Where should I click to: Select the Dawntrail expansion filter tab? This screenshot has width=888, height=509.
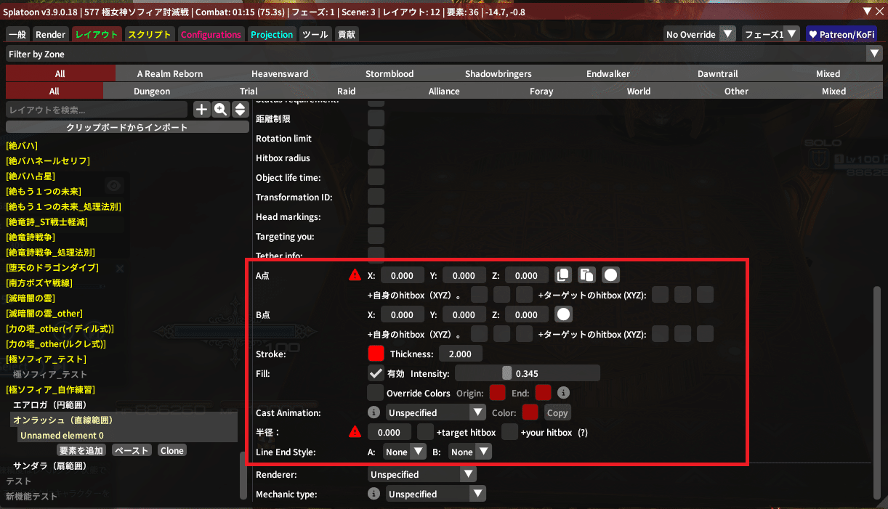tap(717, 73)
